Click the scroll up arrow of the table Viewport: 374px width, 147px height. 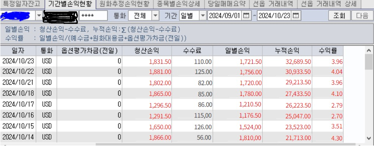pyautogui.click(x=369, y=50)
